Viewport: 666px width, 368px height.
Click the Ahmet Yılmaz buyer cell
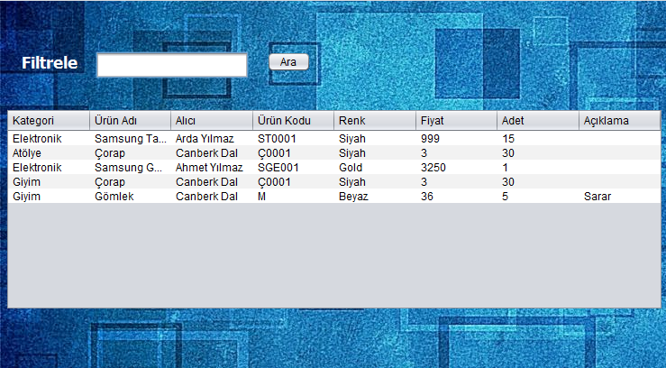(x=209, y=168)
